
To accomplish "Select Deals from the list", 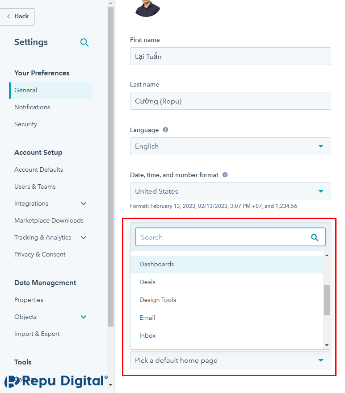I will point(227,282).
